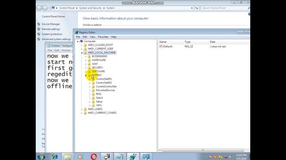Select the BCD00000000 folder icon

pos(89,56)
